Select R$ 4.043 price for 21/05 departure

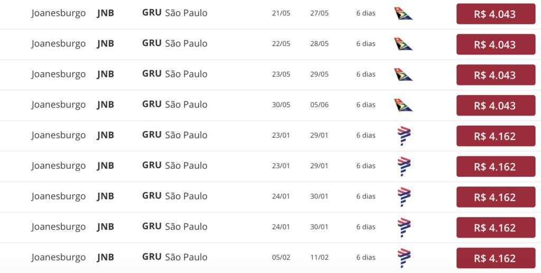point(496,14)
